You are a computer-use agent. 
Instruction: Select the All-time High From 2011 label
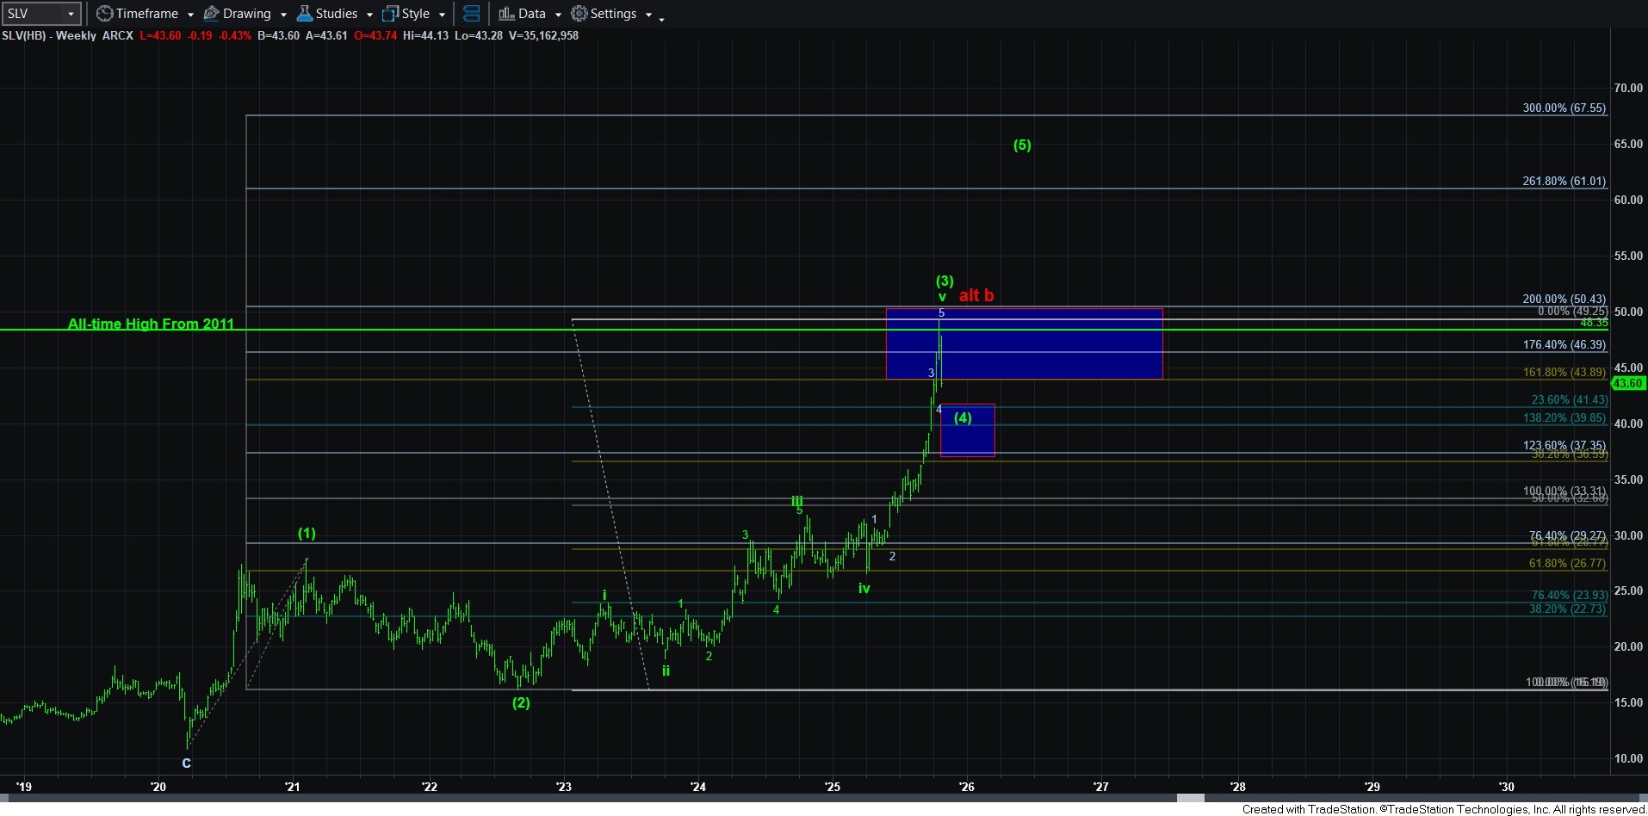[x=151, y=324]
